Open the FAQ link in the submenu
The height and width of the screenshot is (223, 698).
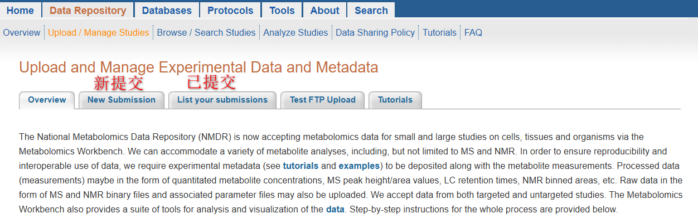pyautogui.click(x=473, y=32)
